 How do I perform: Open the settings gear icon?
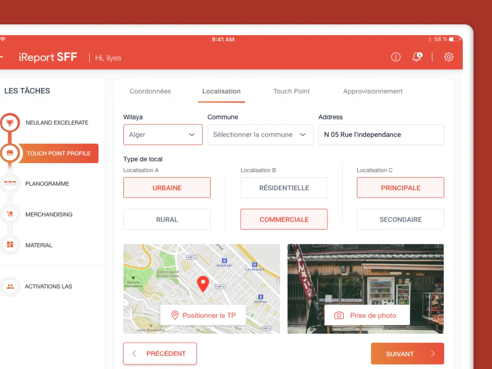click(448, 57)
